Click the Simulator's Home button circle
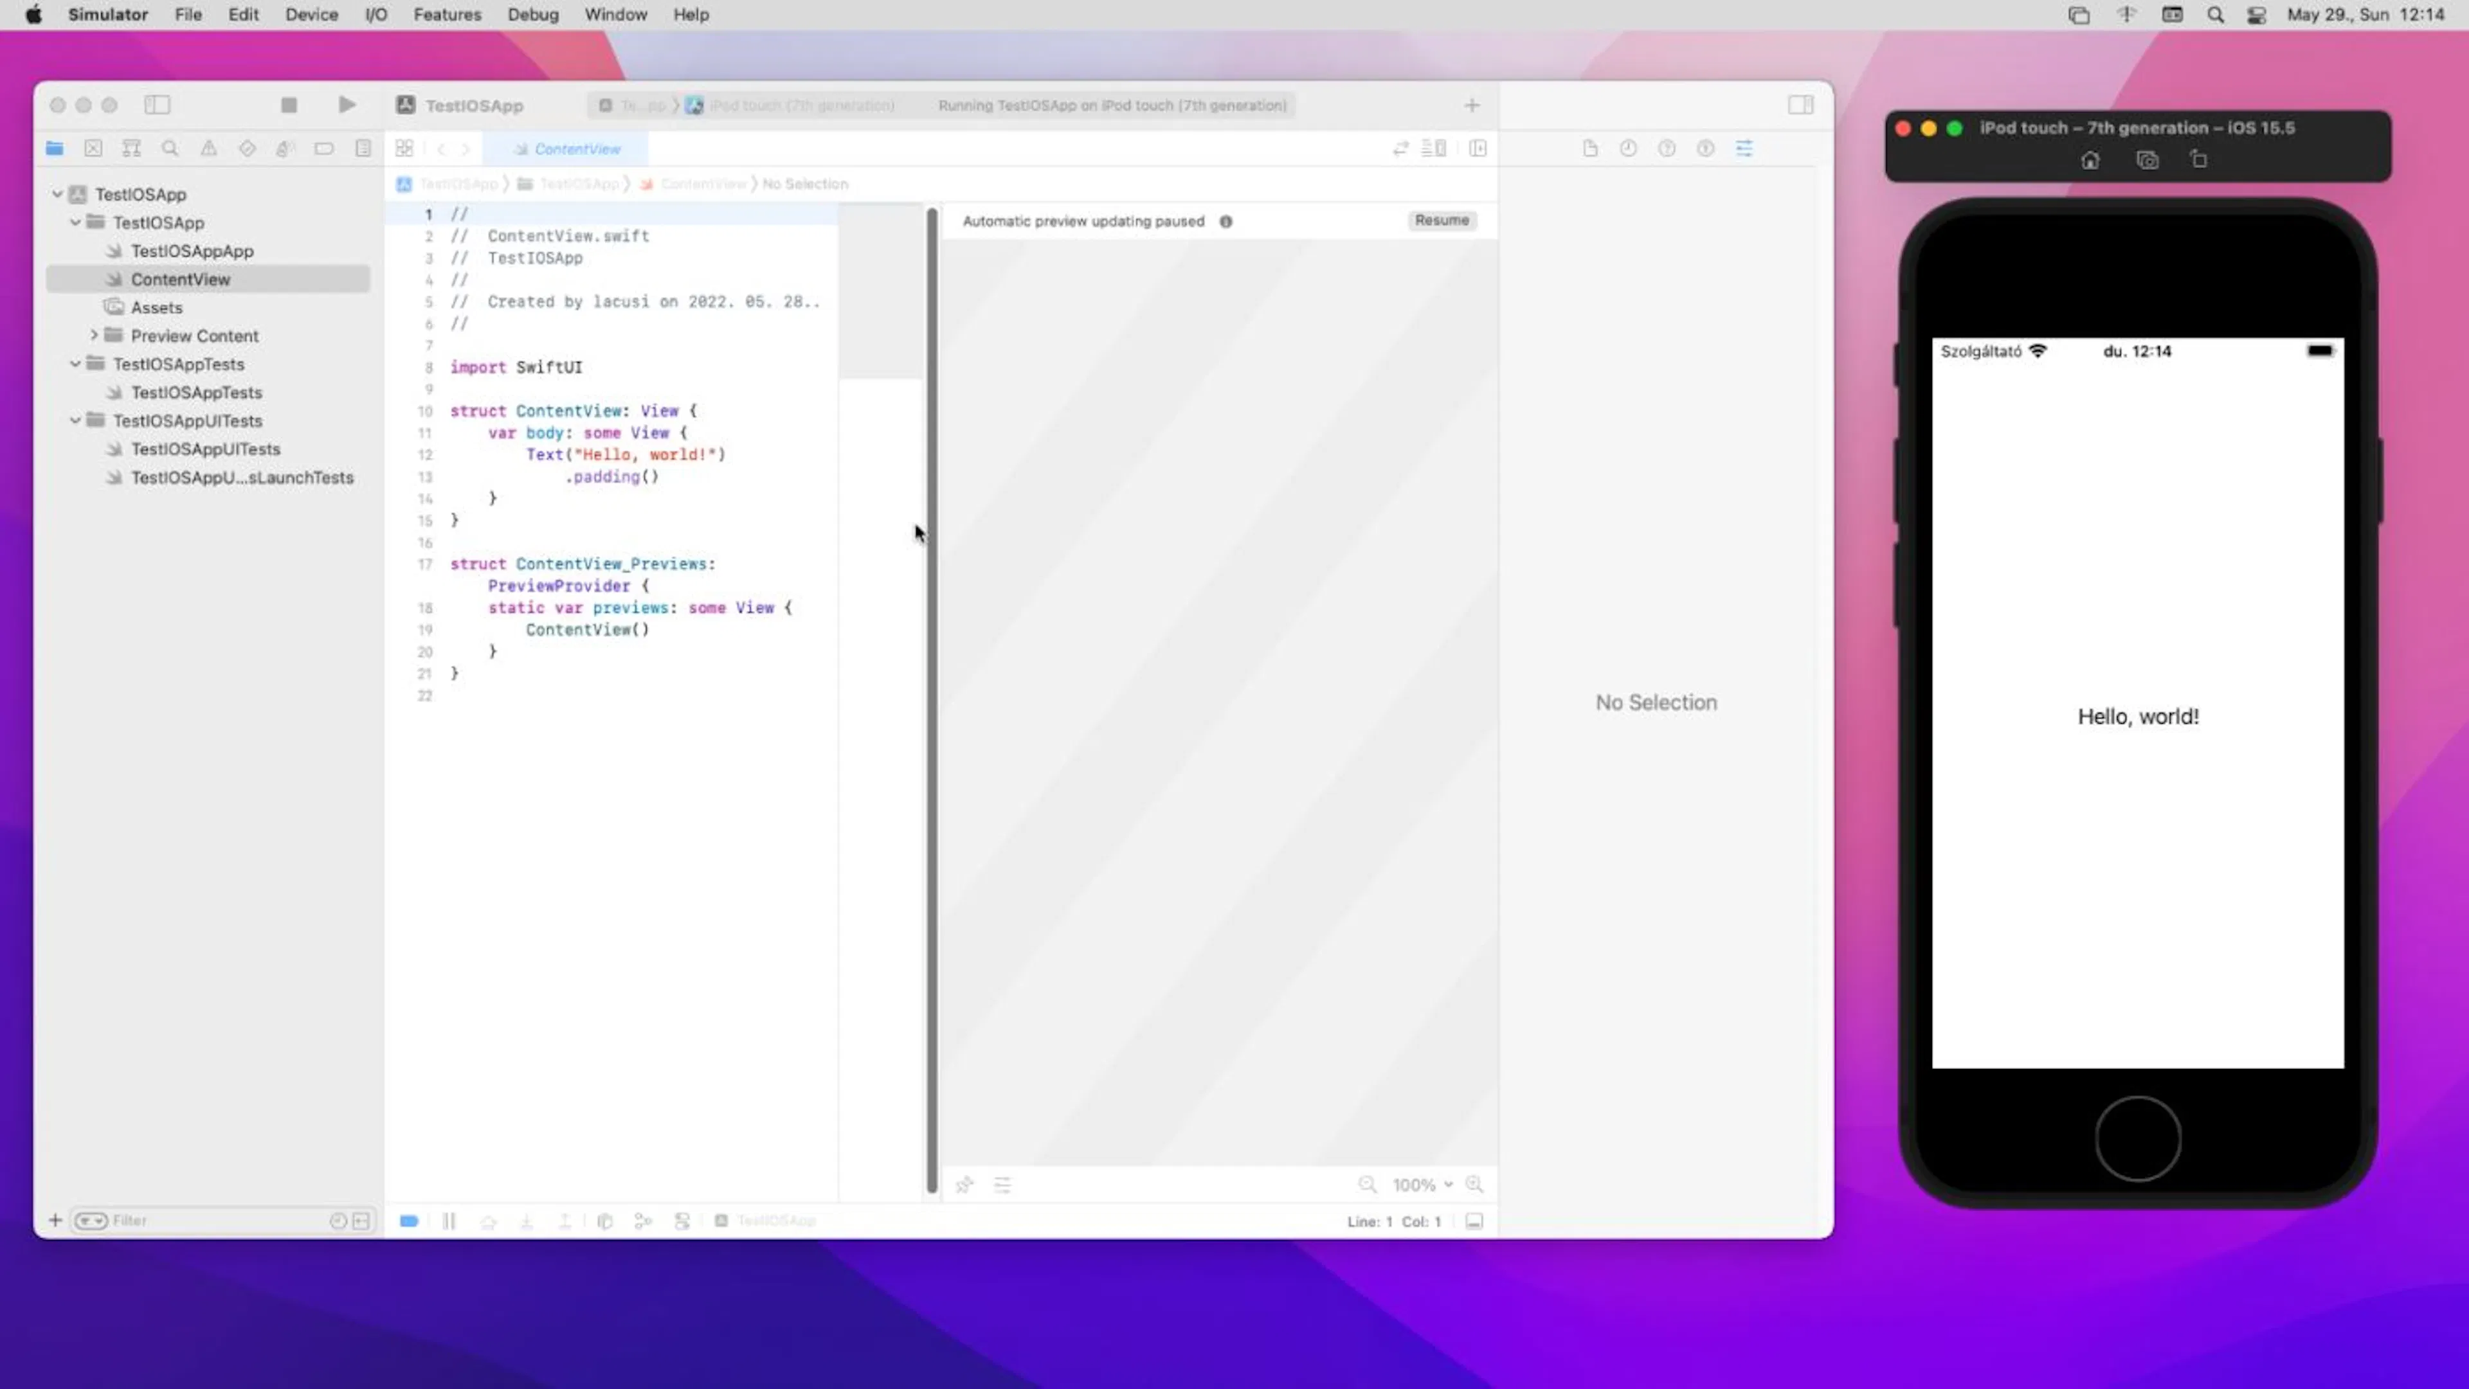 (2139, 1139)
